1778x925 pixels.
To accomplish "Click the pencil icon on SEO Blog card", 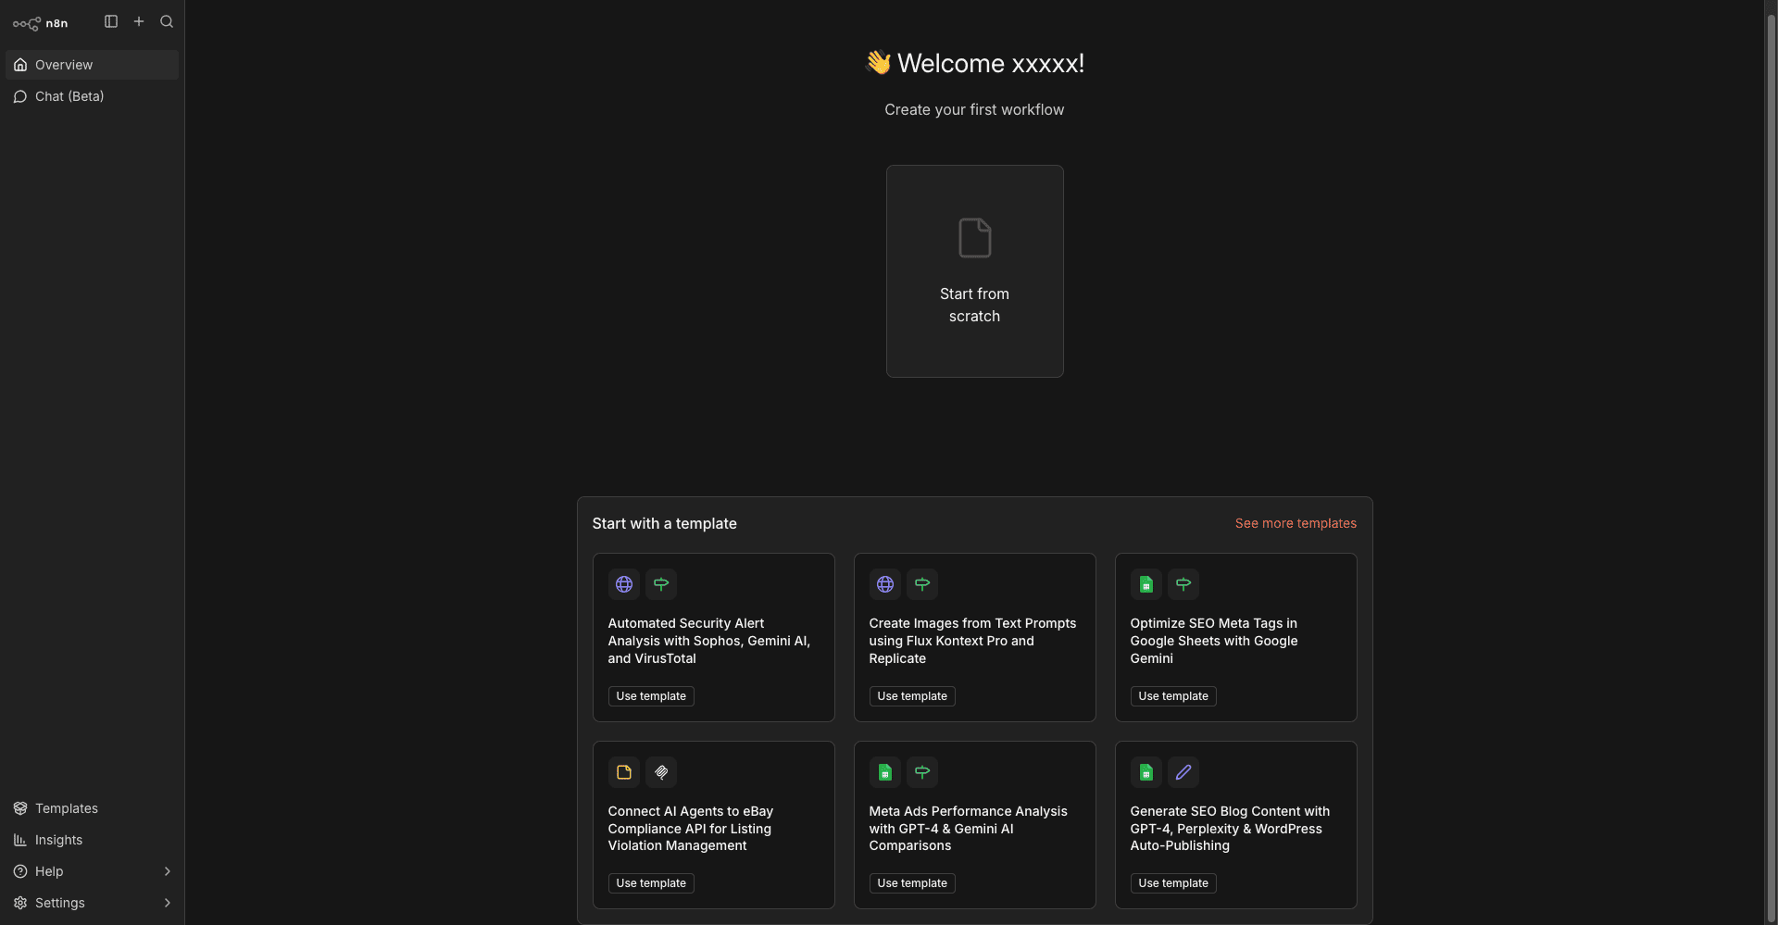I will pos(1183,772).
